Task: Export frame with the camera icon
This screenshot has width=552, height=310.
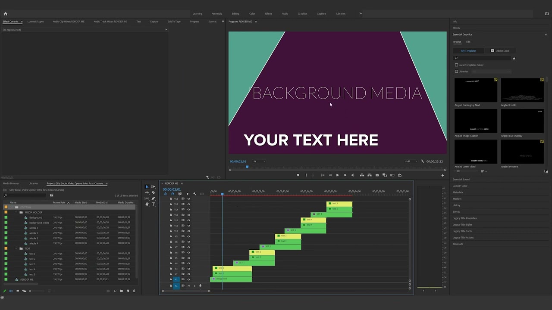Action: point(377,175)
